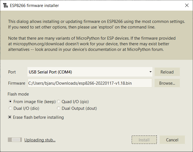The width and height of the screenshot is (193, 152).
Task: Toggle 'Erase flash before installing' checkbox
Action: [10, 117]
